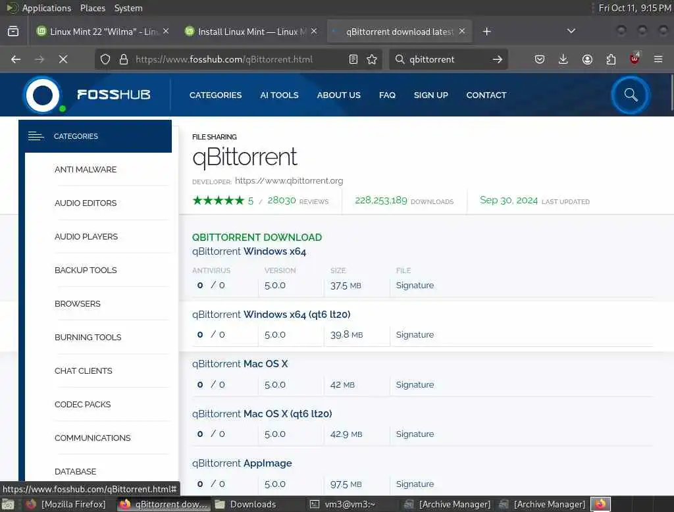Download qBittorrent Windows x64 (qt6 lt20)
Screen dimensions: 674x512
(x=271, y=315)
